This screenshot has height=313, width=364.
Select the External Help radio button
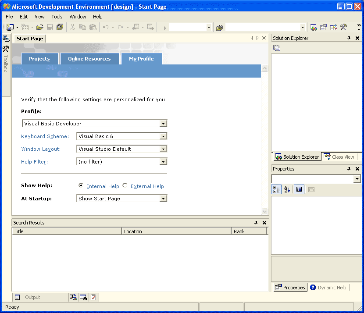125,185
